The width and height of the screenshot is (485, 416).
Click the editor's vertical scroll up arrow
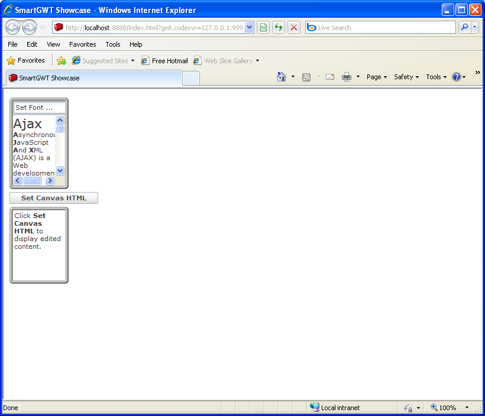tap(60, 120)
